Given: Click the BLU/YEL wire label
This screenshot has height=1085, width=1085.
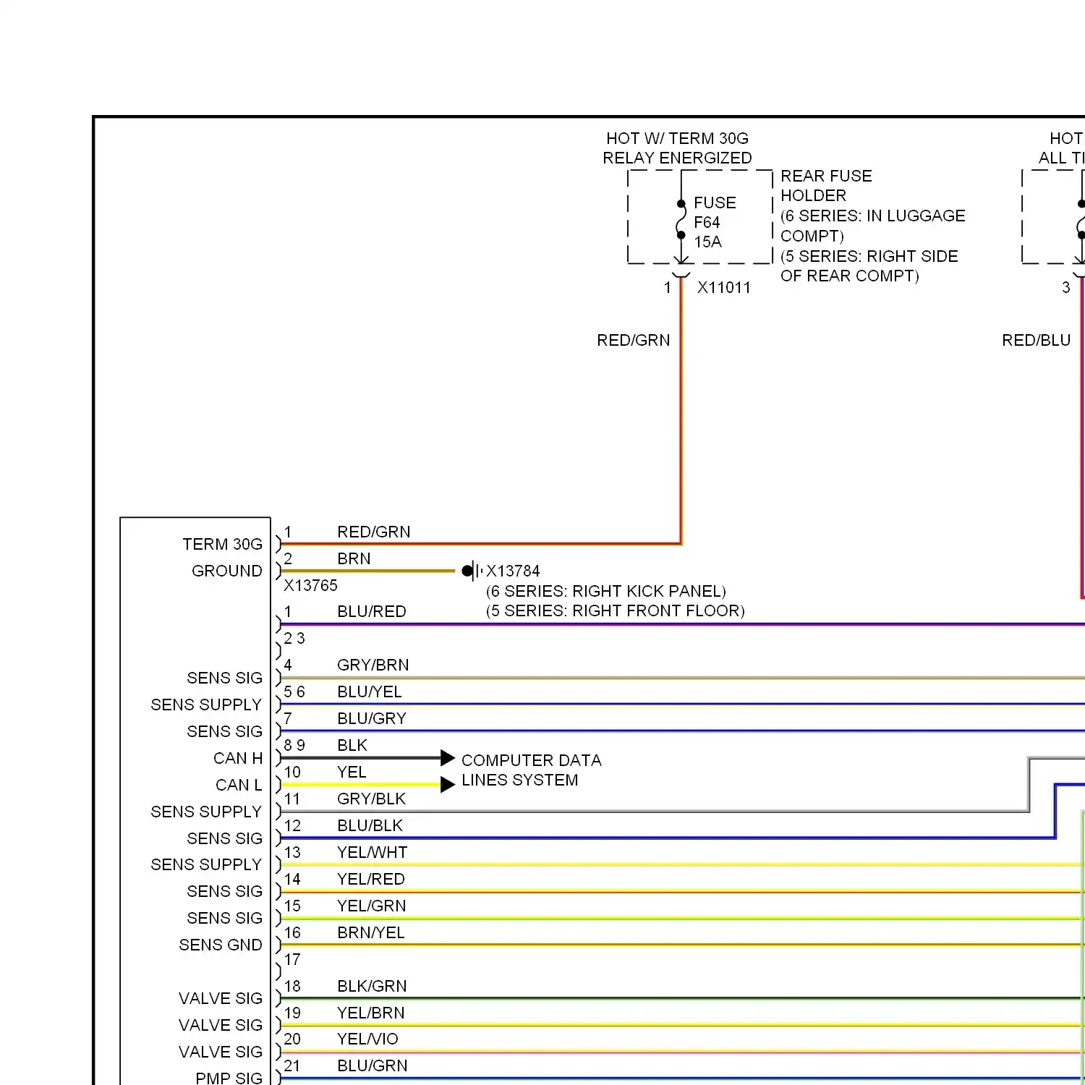Looking at the screenshot, I should point(370,692).
